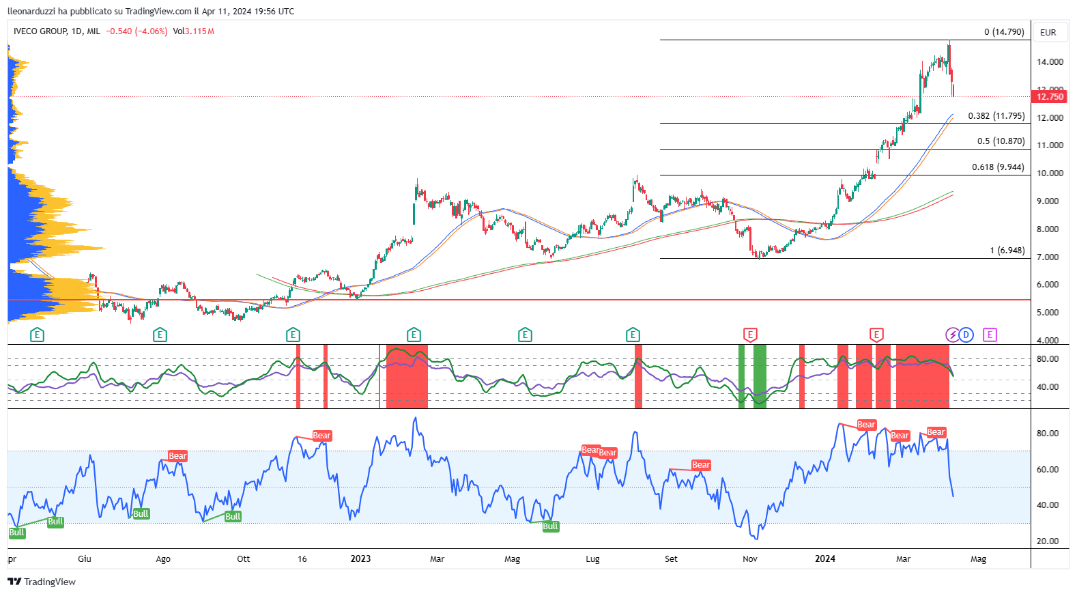Click the Bull divergence label near Mag 2023

(550, 526)
